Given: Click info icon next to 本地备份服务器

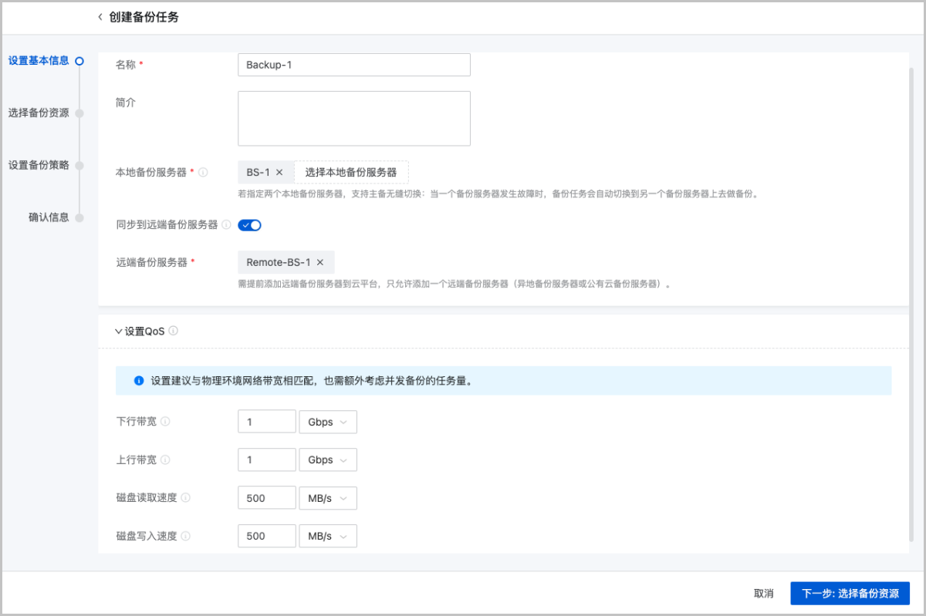Looking at the screenshot, I should click(203, 173).
